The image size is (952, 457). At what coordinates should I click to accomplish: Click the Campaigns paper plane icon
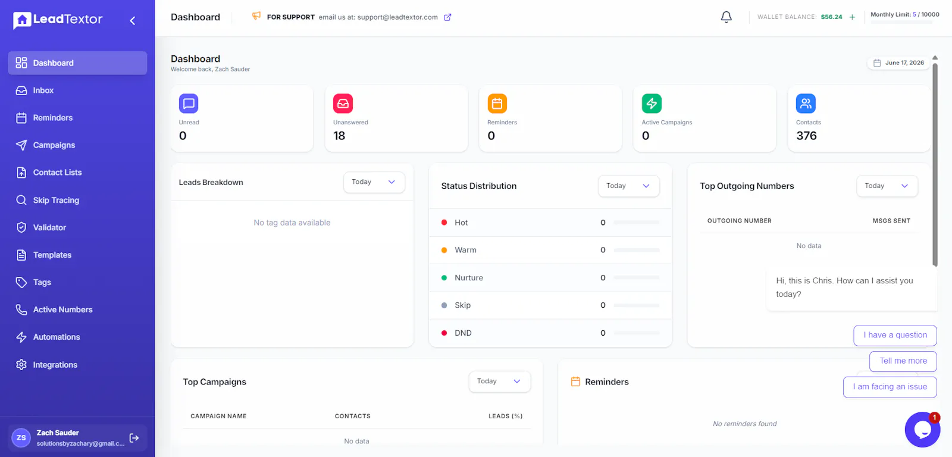point(21,145)
